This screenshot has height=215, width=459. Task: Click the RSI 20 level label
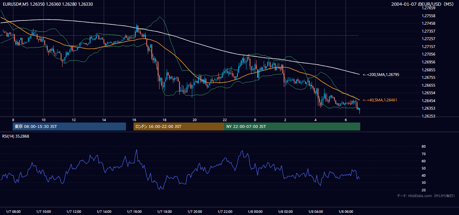(423, 190)
